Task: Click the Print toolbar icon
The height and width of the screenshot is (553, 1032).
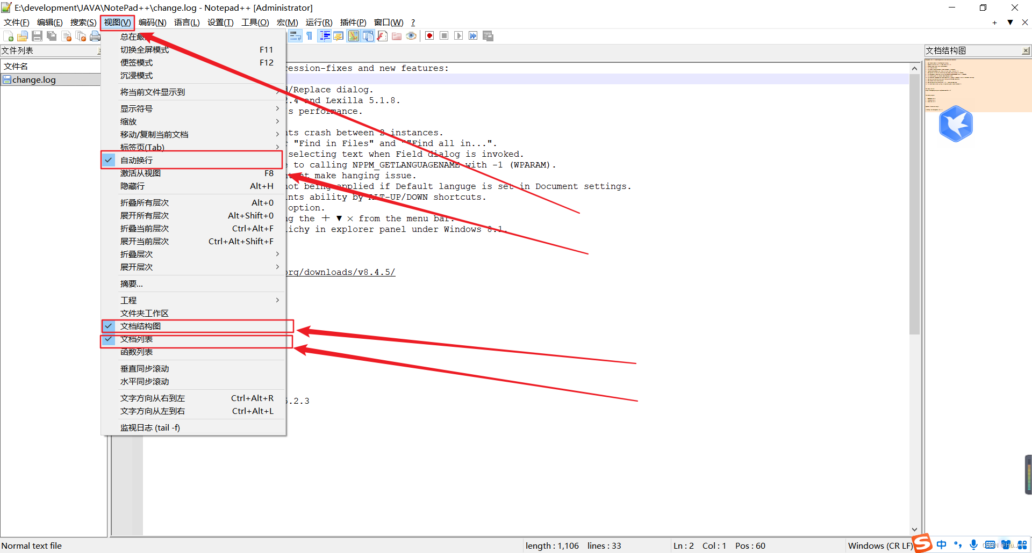Action: click(x=95, y=36)
